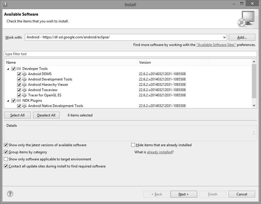
Task: Click the Android Hierarchy Viewer feature icon
Action: tap(25, 85)
